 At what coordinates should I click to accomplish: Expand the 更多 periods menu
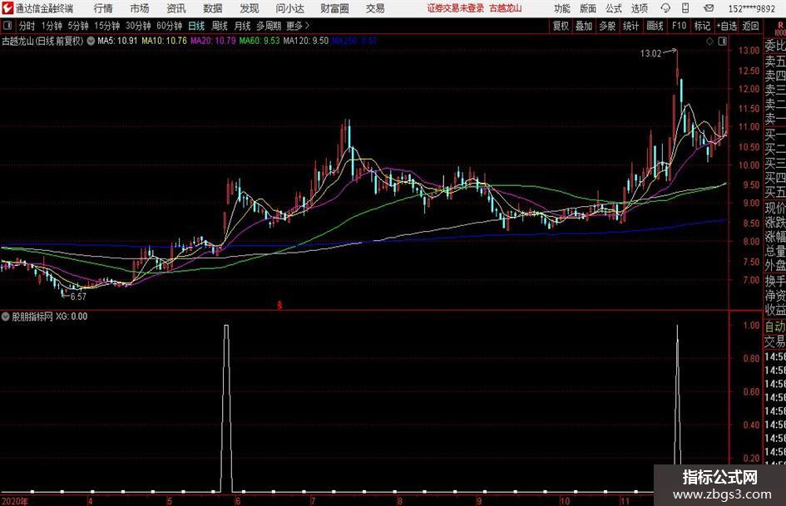coord(298,26)
